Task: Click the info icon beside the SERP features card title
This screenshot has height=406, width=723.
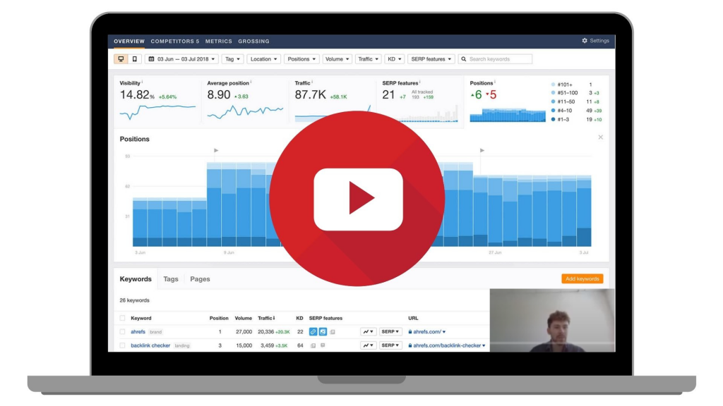Action: coord(420,82)
